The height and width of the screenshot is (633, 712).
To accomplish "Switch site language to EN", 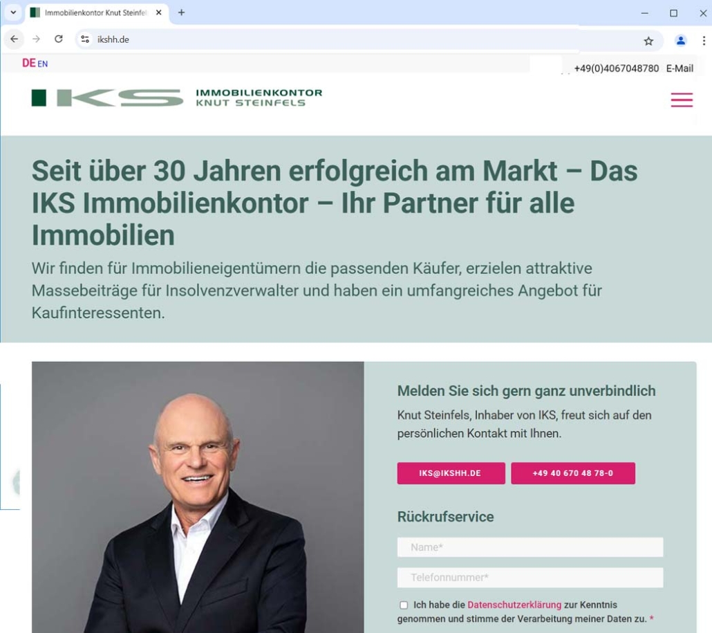I will (43, 64).
